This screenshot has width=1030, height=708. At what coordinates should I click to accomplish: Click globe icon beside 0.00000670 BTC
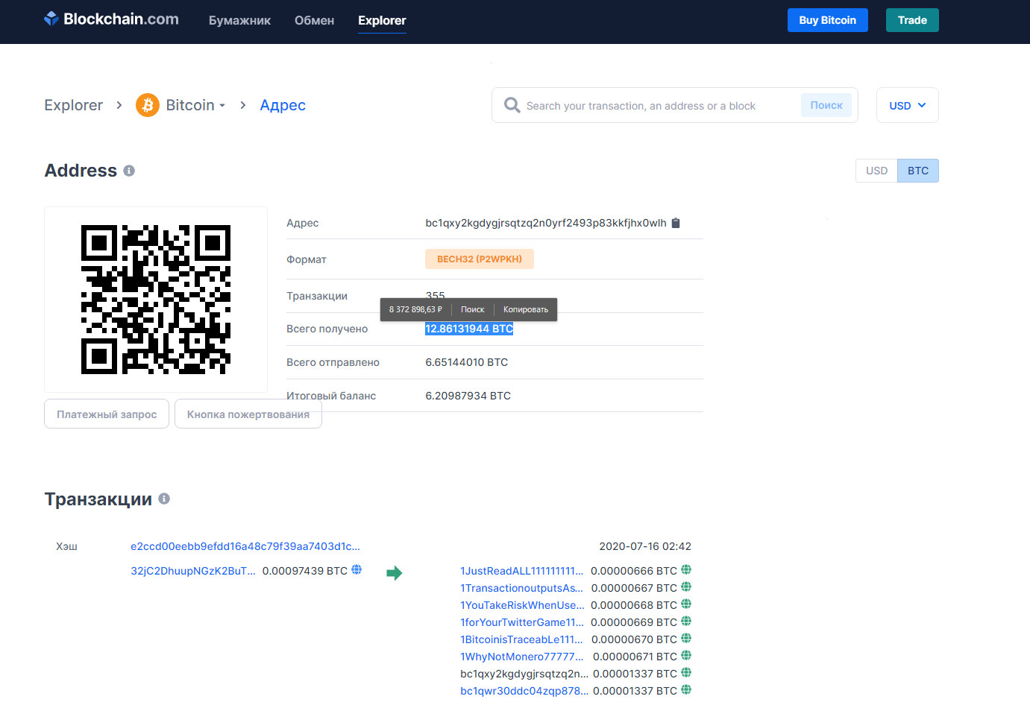click(x=686, y=638)
